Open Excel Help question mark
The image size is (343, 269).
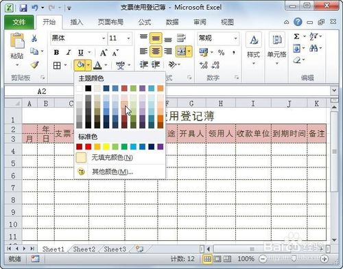coord(298,22)
